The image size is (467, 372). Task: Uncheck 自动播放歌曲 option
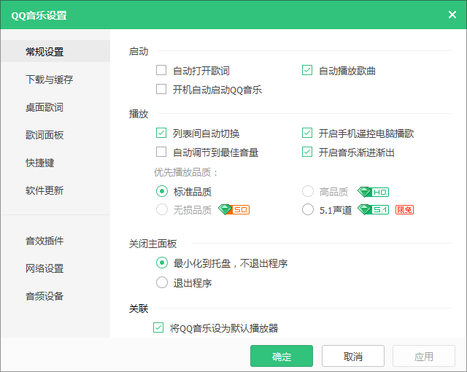(x=307, y=71)
